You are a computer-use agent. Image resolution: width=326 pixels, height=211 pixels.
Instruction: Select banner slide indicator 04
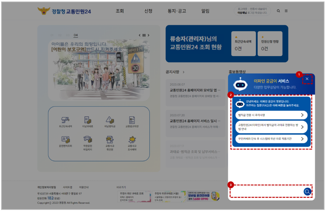point(76,35)
